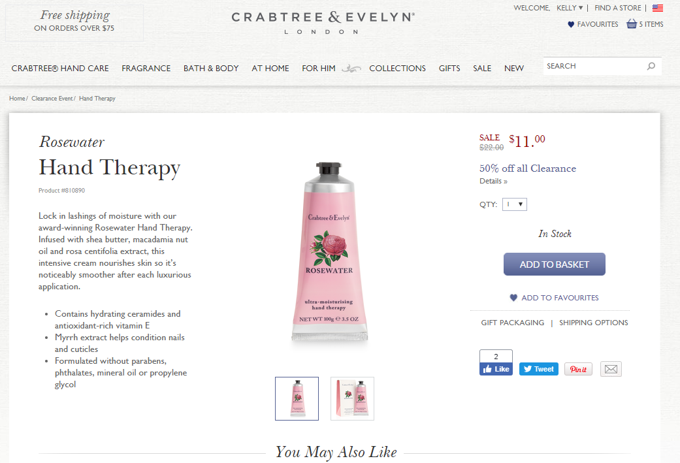Open the Fragrance menu
Screen dimensions: 680x463
click(x=146, y=69)
